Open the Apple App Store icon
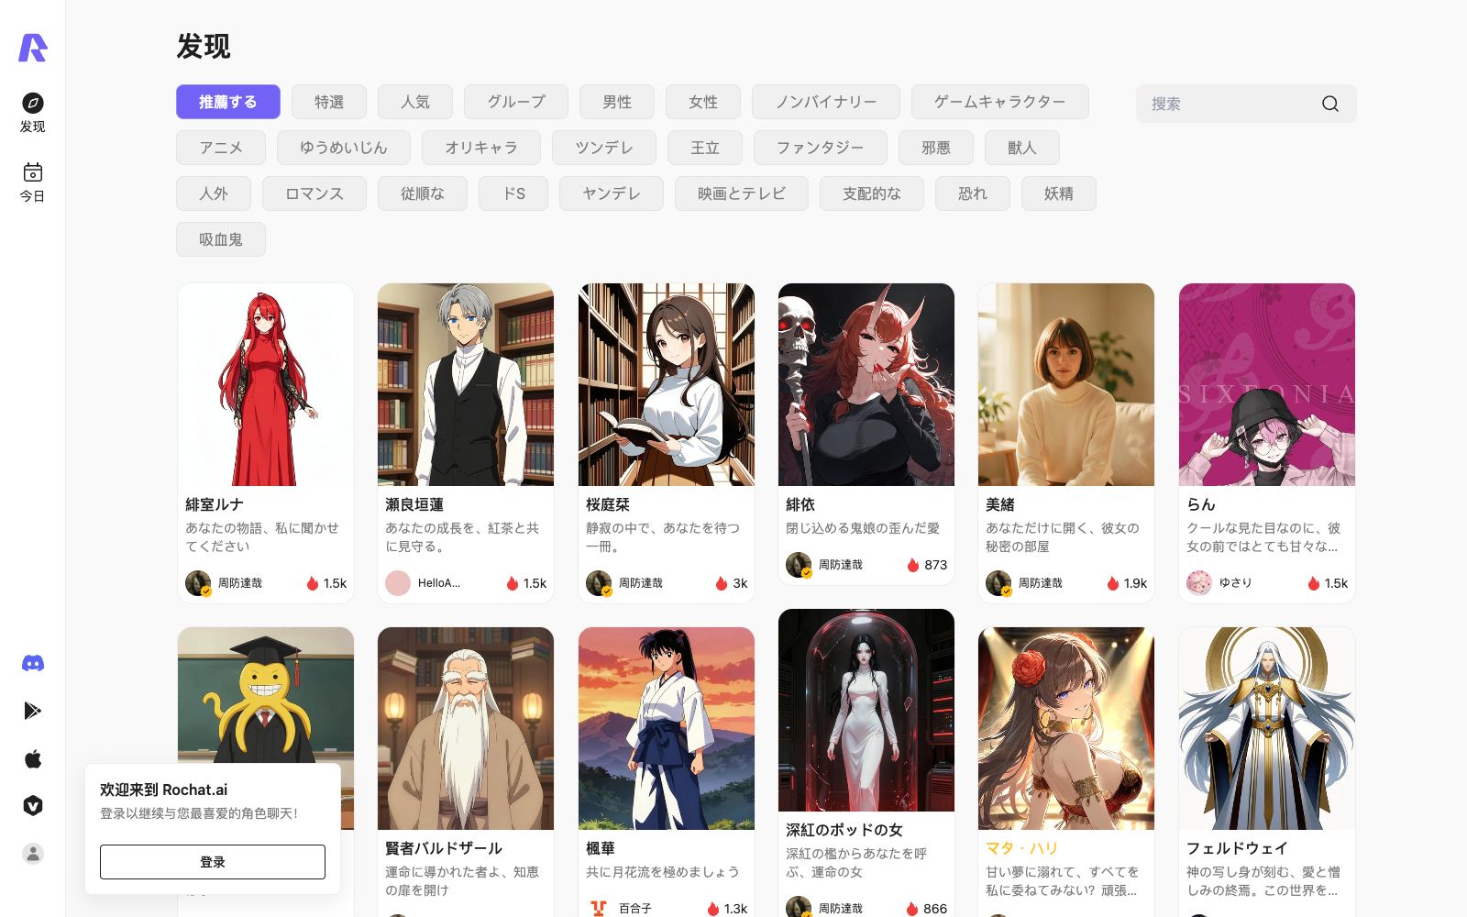The image size is (1467, 917). 33,758
